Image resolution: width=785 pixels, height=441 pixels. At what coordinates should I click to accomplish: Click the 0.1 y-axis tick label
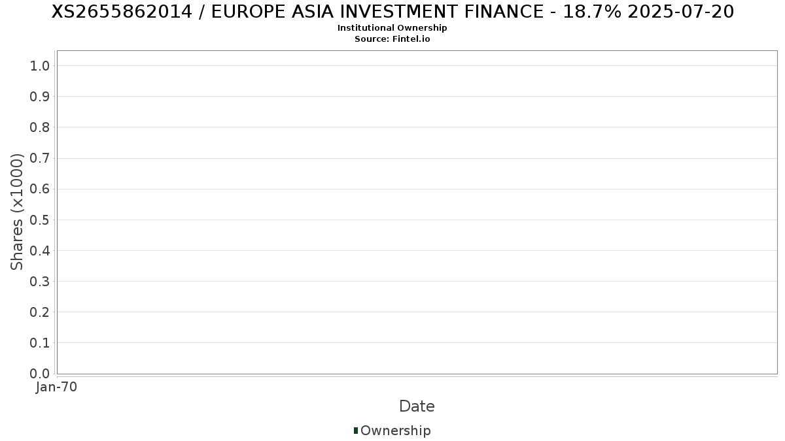[x=40, y=342]
